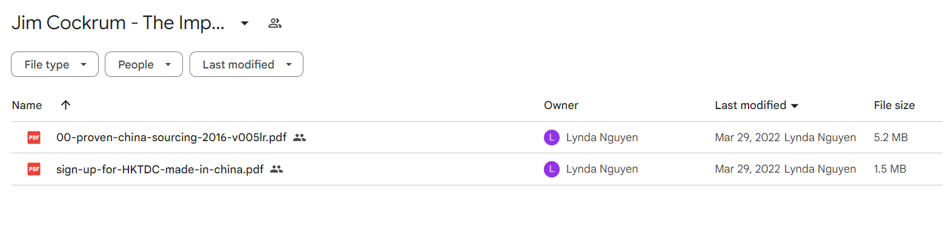Click shared icon next to sign-up-for-HKTDC-made-in-china.pdf
The image size is (943, 226).
coord(277,169)
